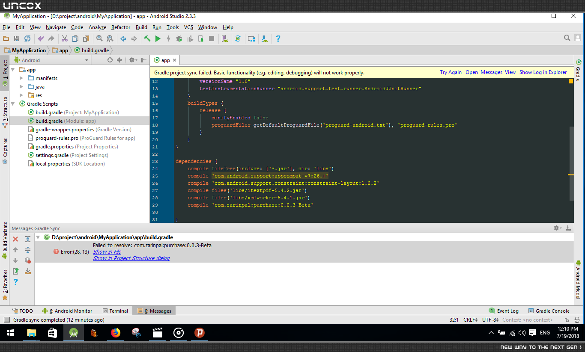Close the Messages content with red X

pos(15,239)
